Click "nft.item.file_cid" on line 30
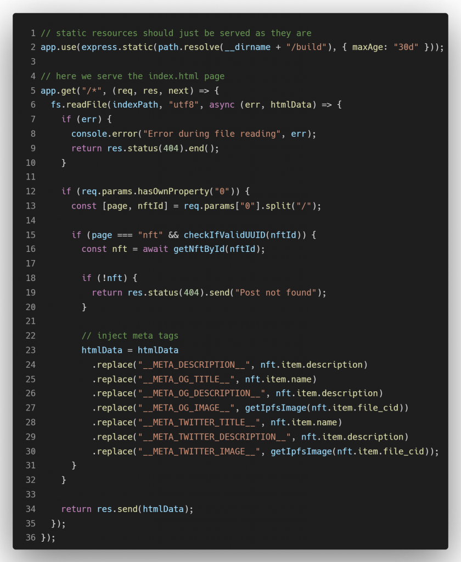461x562 pixels. tap(380, 452)
